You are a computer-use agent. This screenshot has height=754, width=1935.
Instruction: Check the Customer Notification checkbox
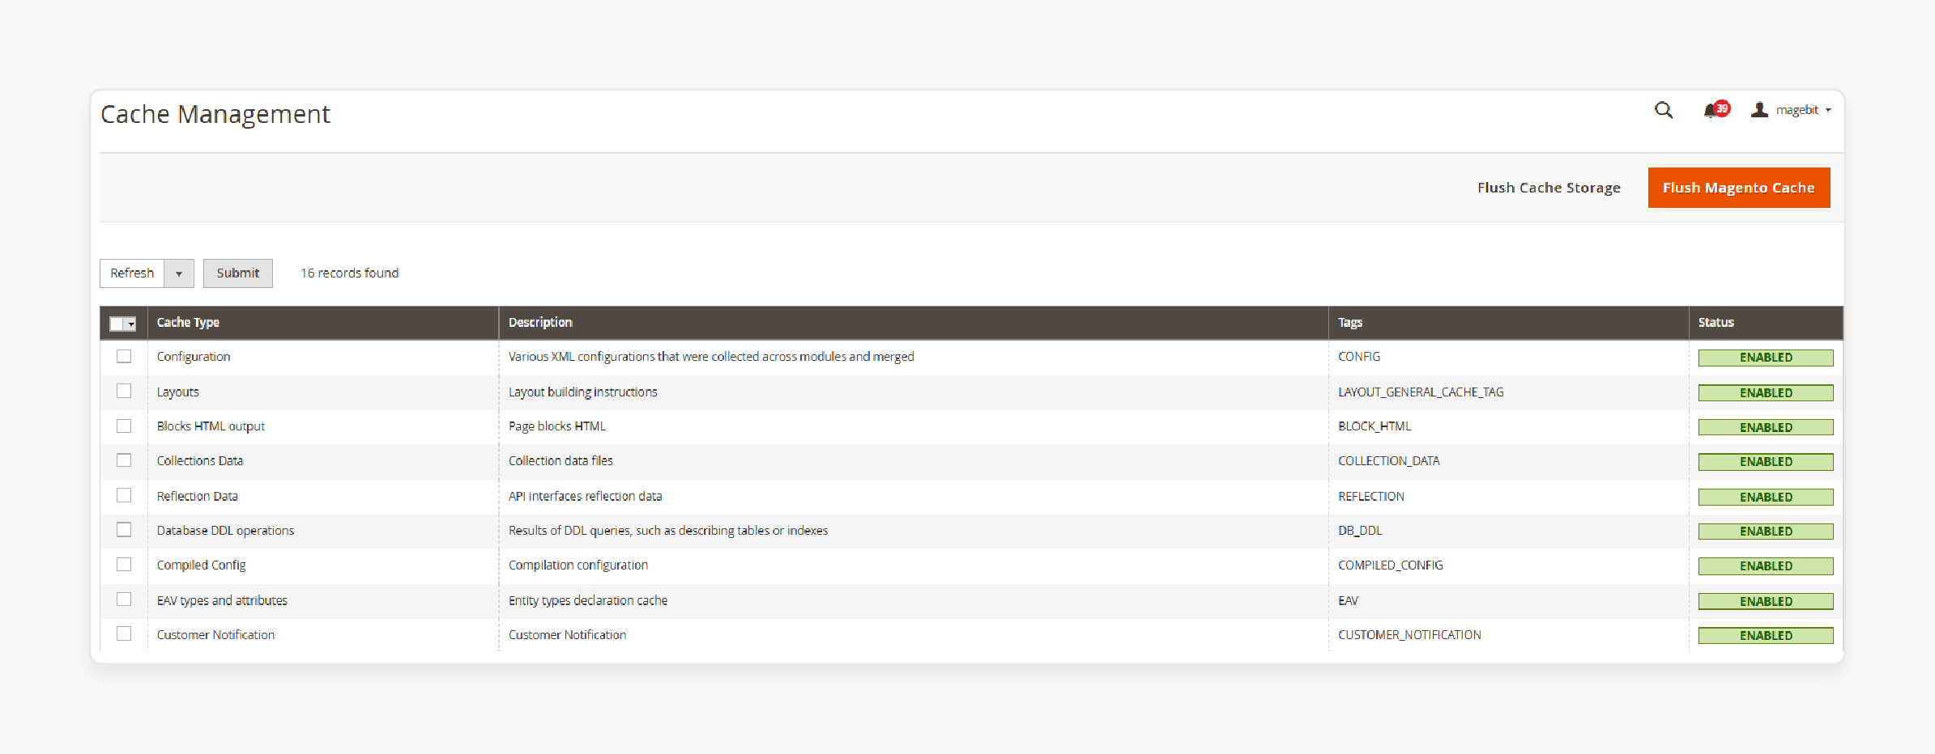click(x=124, y=634)
